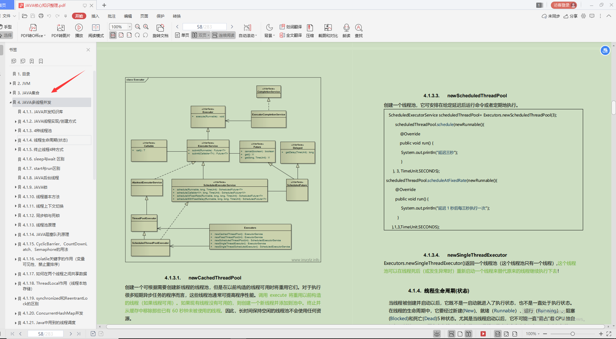Click the zoom slider handle in status bar
Viewport: 616px width, 339px height.
573,334
